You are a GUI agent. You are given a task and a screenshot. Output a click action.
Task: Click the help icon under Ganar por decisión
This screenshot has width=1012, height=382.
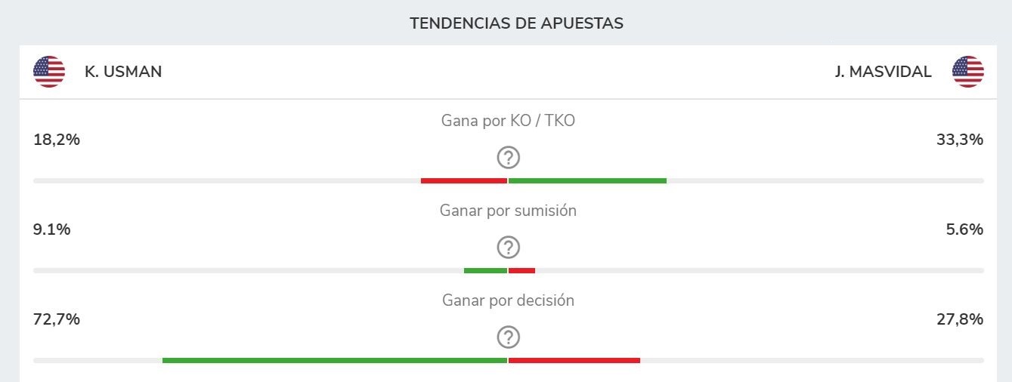tap(509, 337)
